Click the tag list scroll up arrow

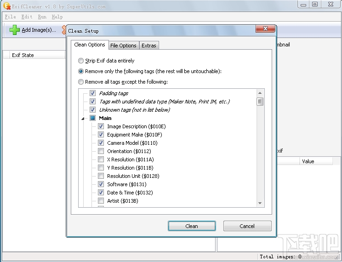(260, 93)
